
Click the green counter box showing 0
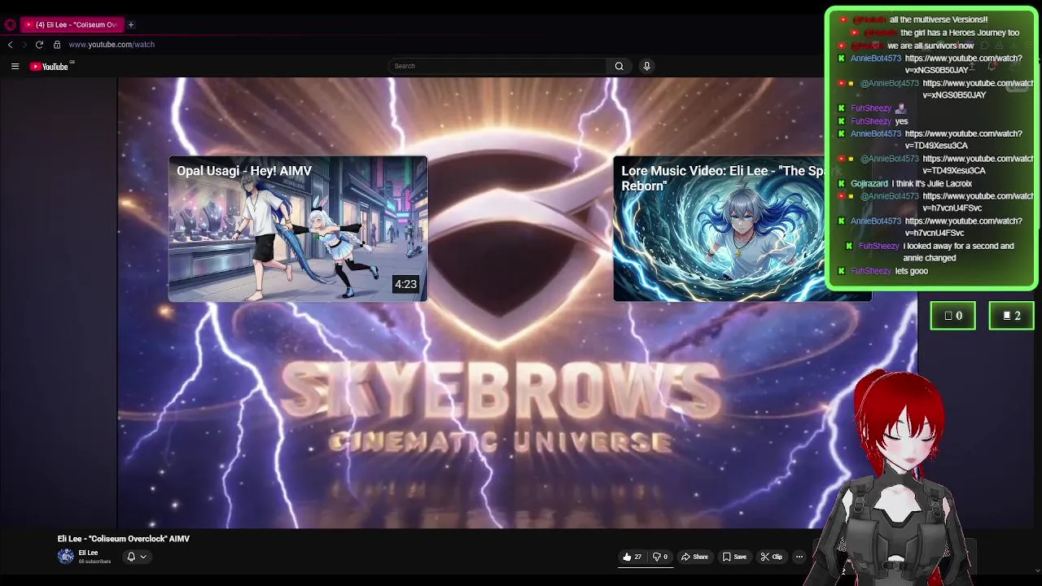(x=953, y=316)
